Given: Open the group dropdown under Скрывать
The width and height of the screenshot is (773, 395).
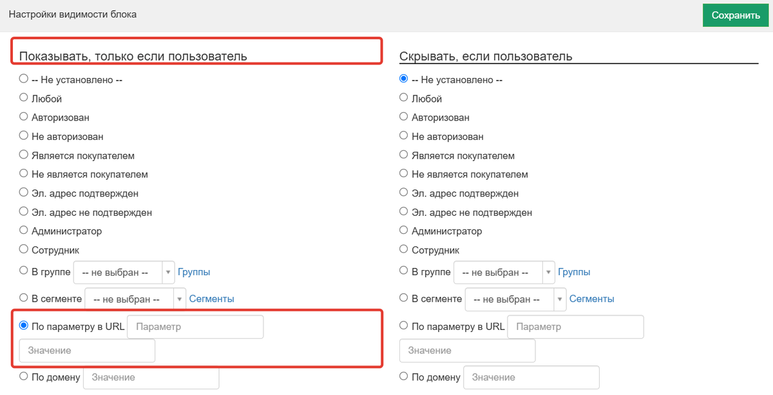Looking at the screenshot, I should pos(504,273).
